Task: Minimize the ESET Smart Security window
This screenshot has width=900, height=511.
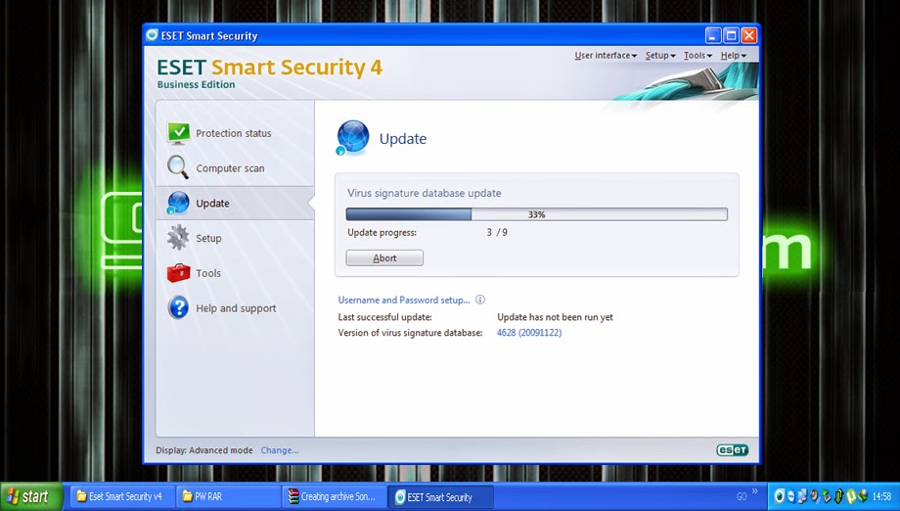Action: pyautogui.click(x=713, y=35)
